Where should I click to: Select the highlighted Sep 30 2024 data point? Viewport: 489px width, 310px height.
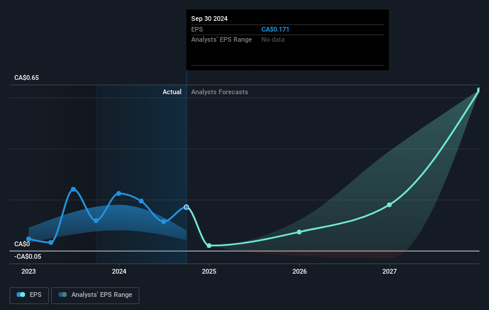[x=186, y=207]
